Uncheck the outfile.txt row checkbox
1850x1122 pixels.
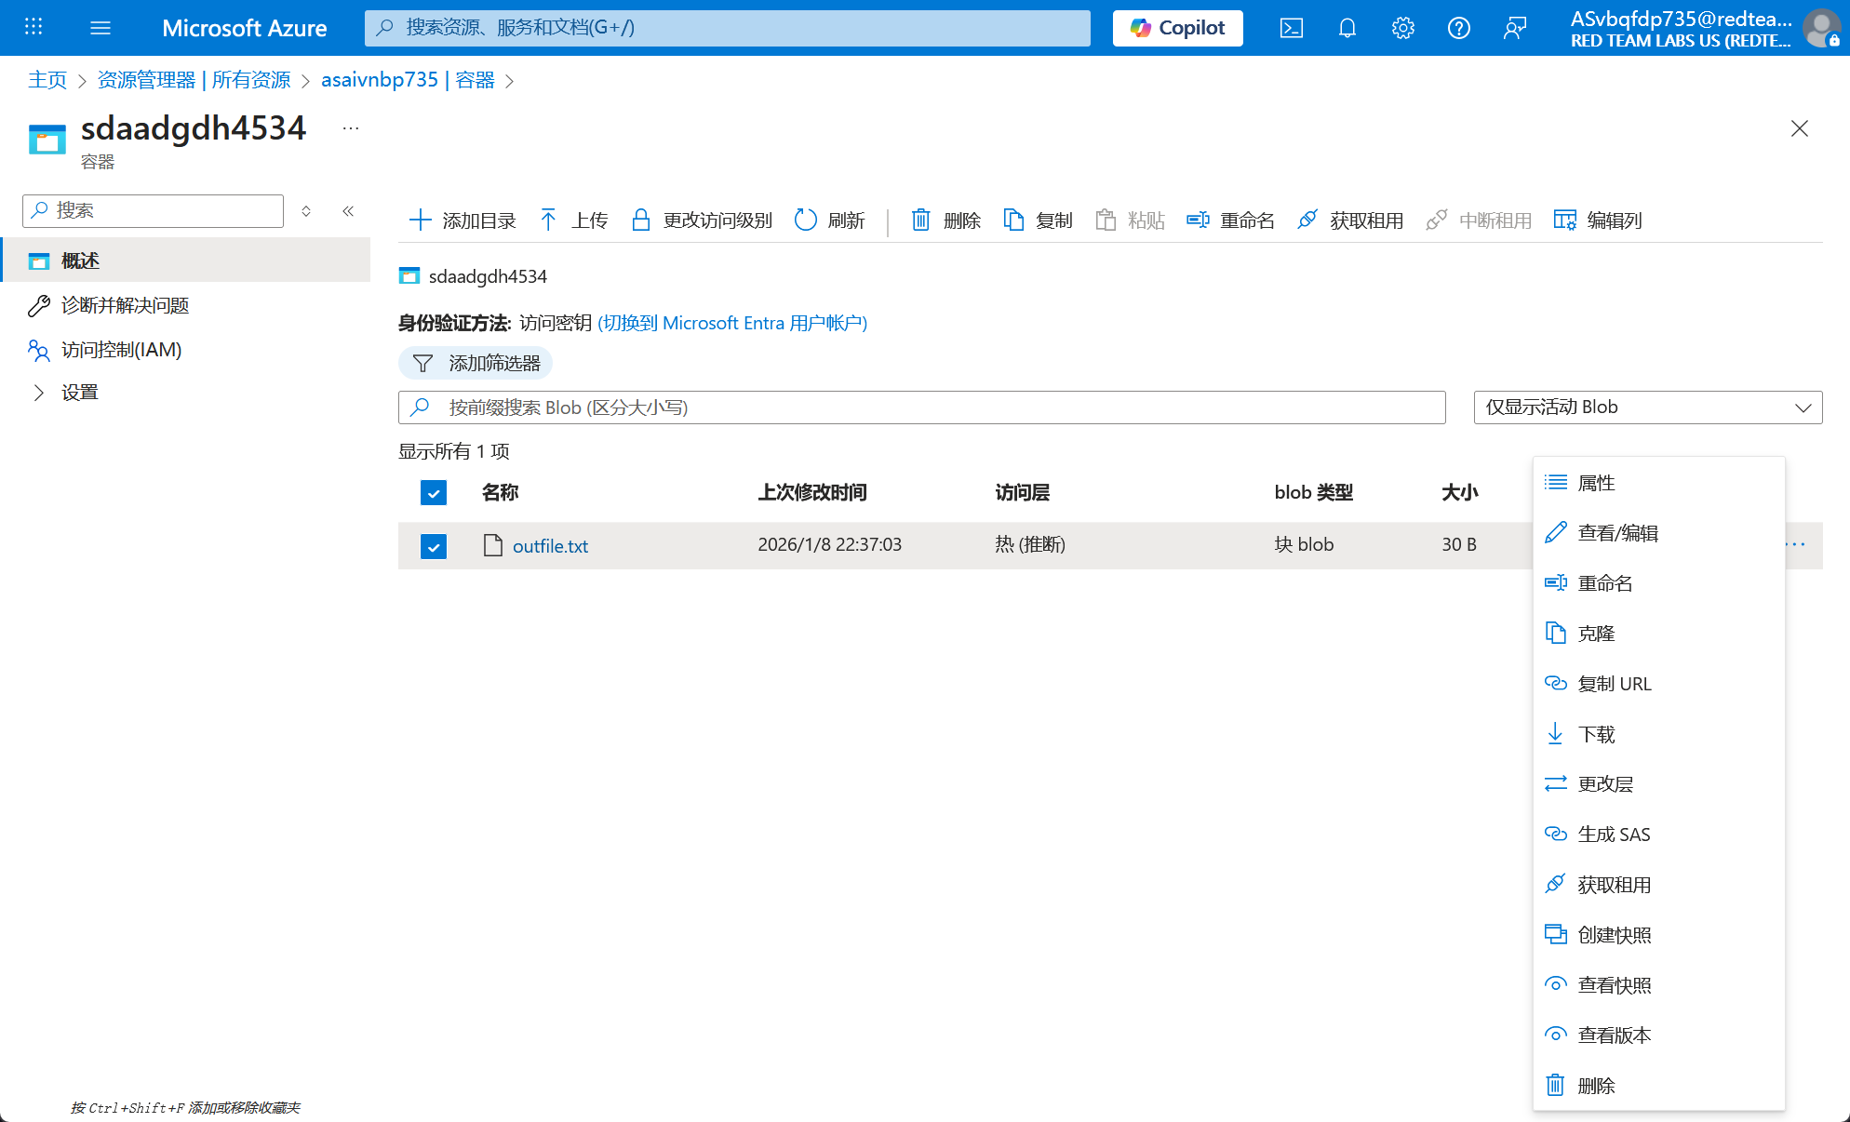click(x=434, y=546)
